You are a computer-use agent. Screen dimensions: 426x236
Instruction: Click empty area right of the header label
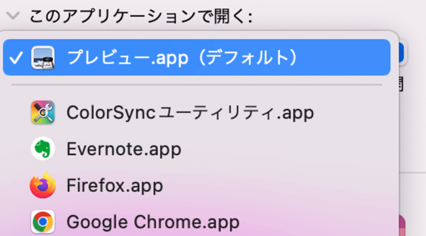(337, 16)
